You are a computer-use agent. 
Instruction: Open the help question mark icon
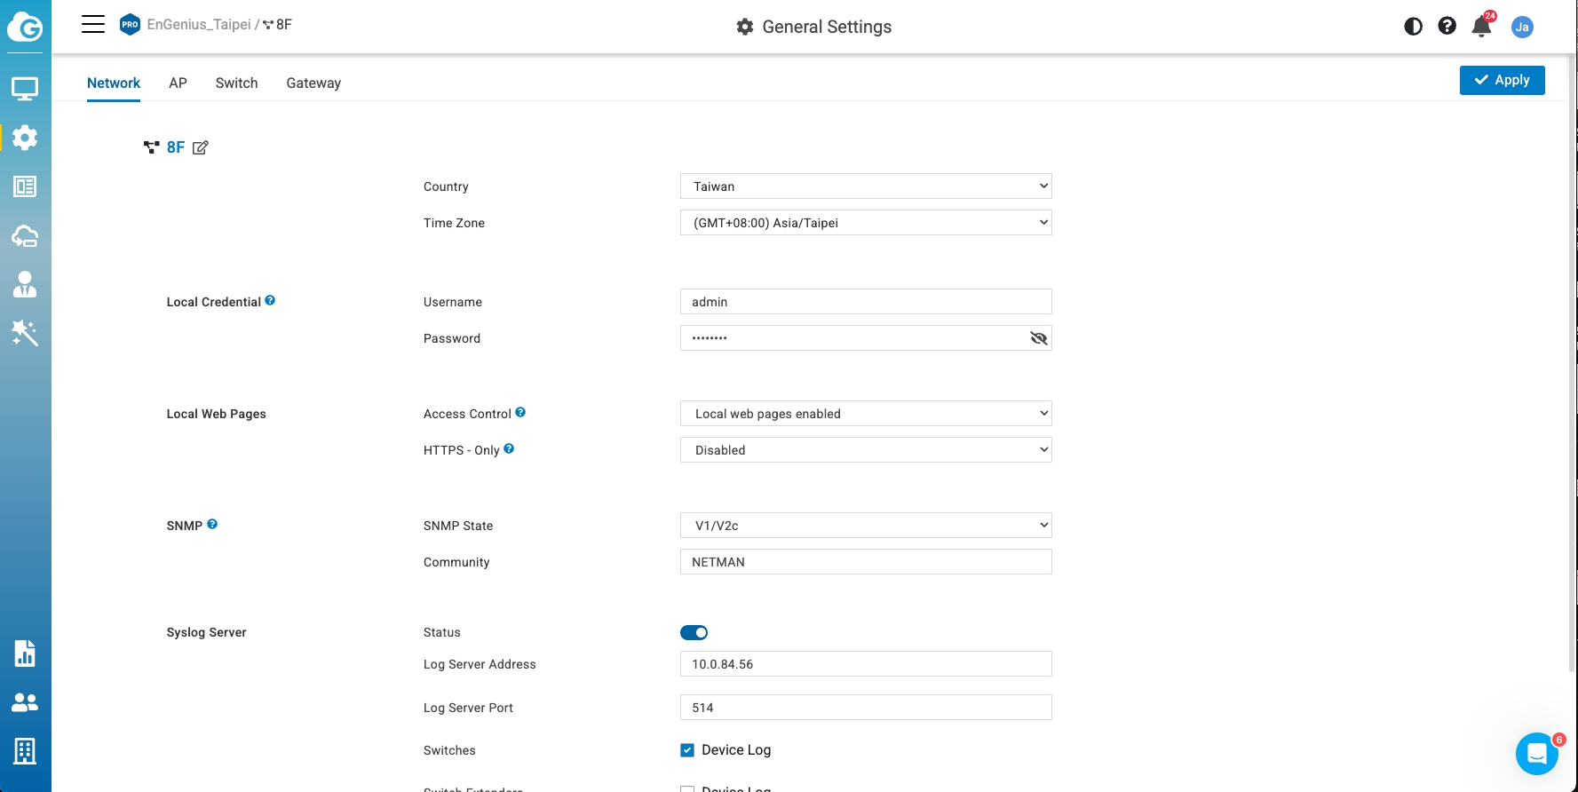click(1447, 27)
